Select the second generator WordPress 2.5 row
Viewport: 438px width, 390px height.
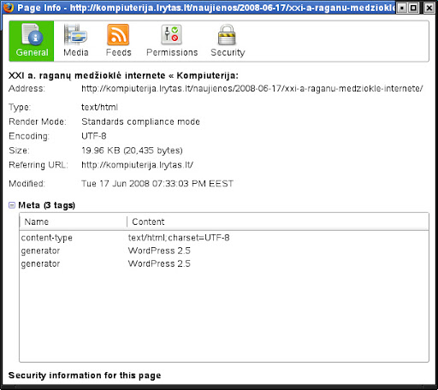click(x=224, y=263)
